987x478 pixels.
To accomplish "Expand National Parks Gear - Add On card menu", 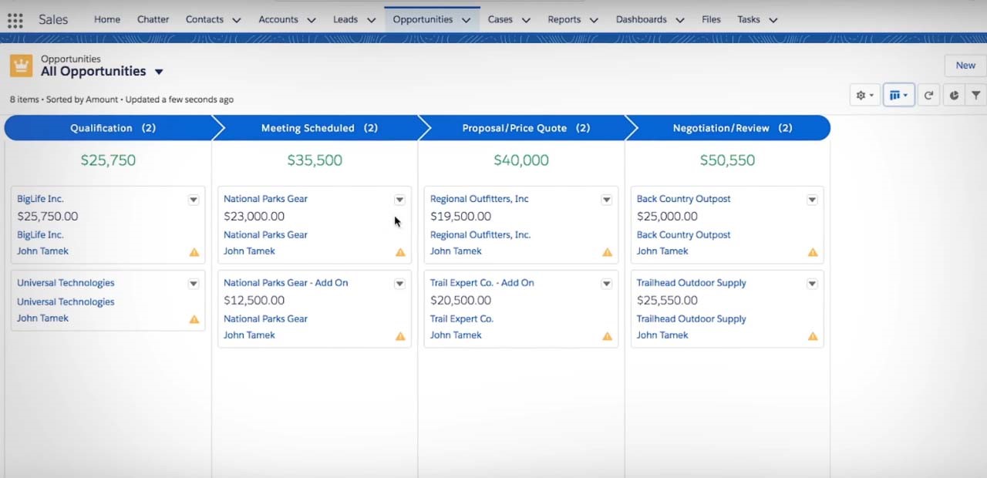I will click(399, 284).
